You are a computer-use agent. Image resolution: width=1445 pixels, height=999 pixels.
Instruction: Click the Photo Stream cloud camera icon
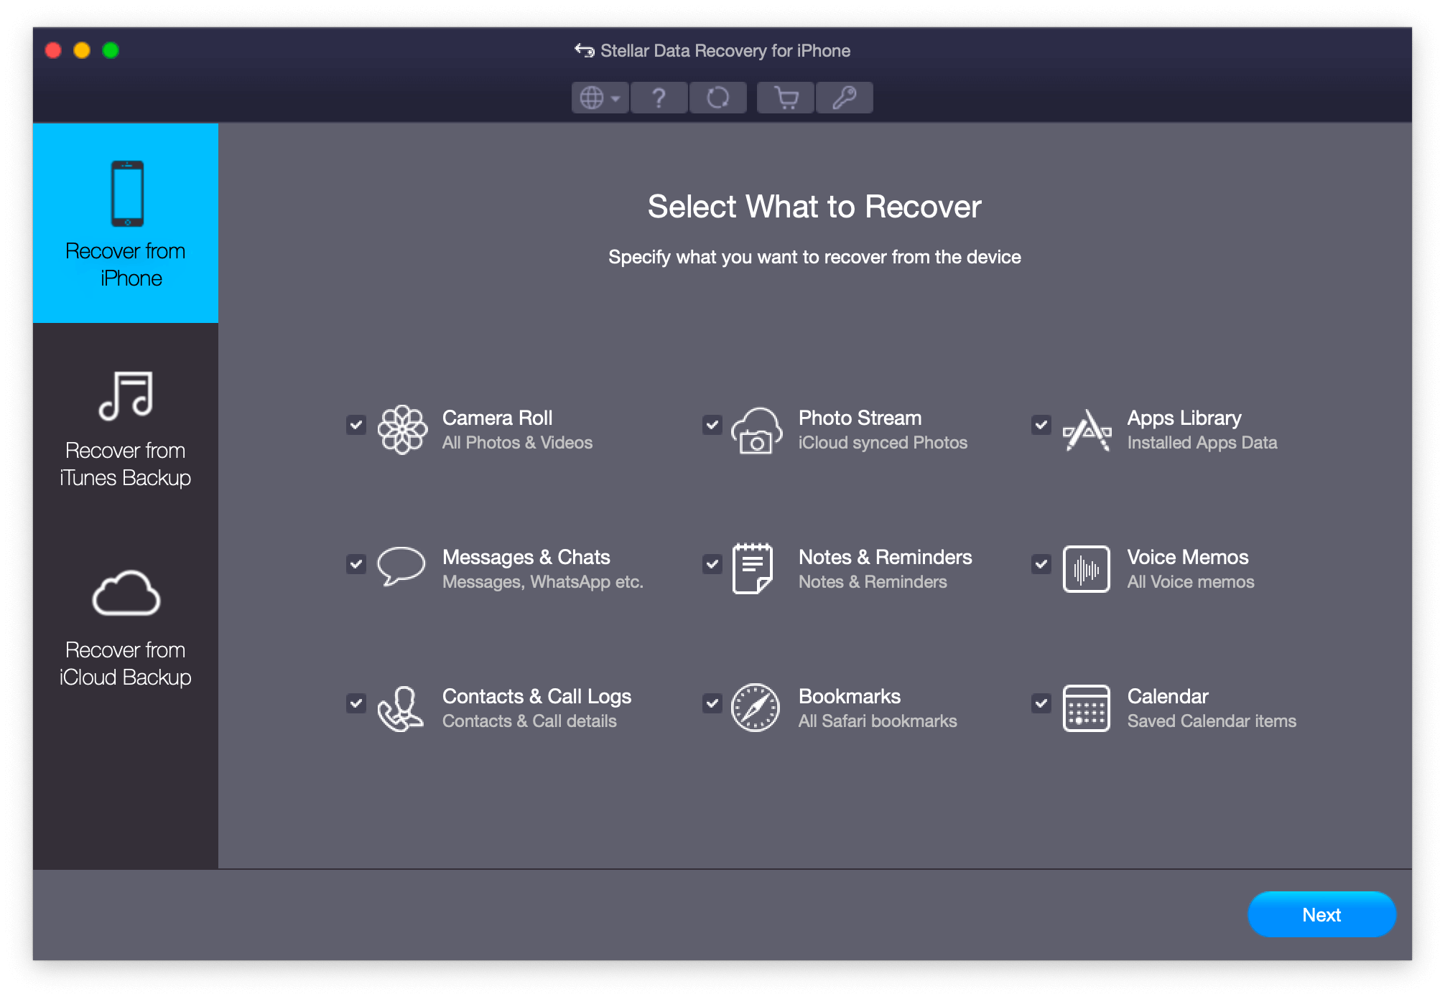(x=756, y=431)
